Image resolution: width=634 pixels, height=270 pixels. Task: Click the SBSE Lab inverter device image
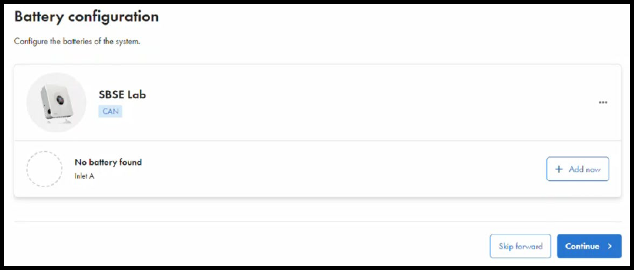click(56, 103)
